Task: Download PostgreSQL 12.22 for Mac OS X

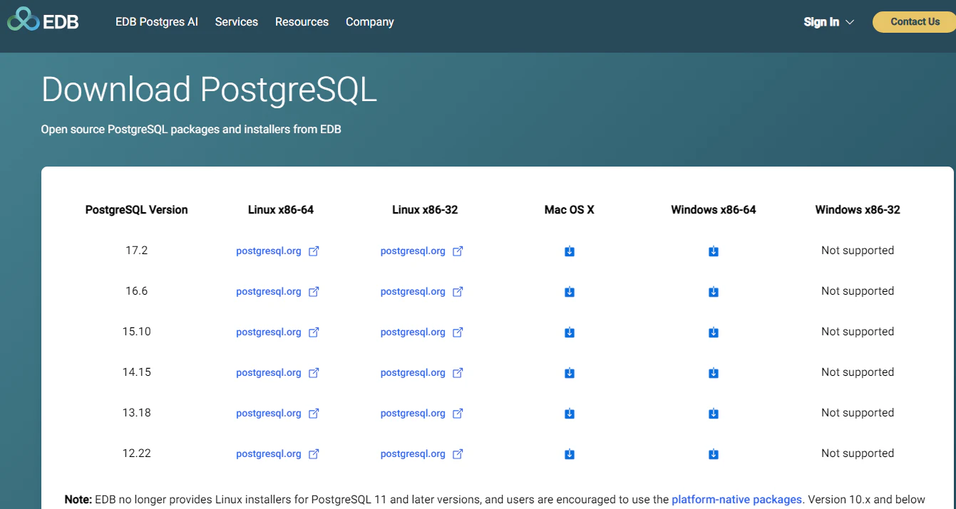Action: [x=570, y=454]
